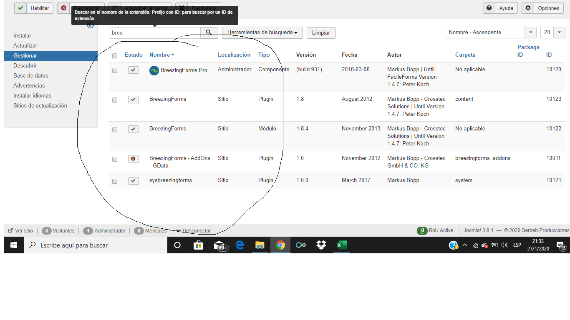
Task: Open Dropbox from taskbar
Action: (x=321, y=245)
